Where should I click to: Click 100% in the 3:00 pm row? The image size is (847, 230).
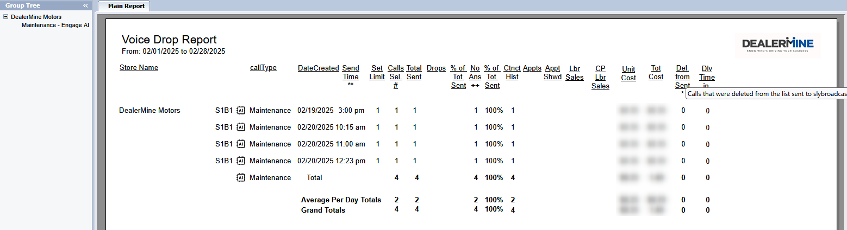[x=494, y=110]
